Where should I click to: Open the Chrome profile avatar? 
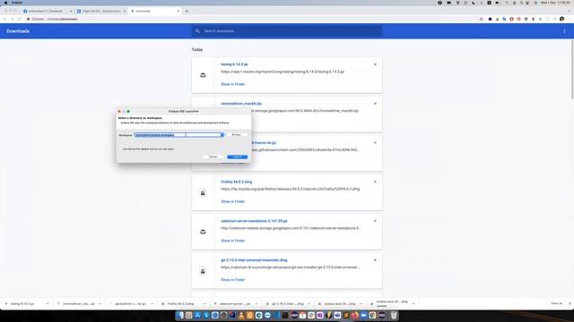click(x=562, y=19)
